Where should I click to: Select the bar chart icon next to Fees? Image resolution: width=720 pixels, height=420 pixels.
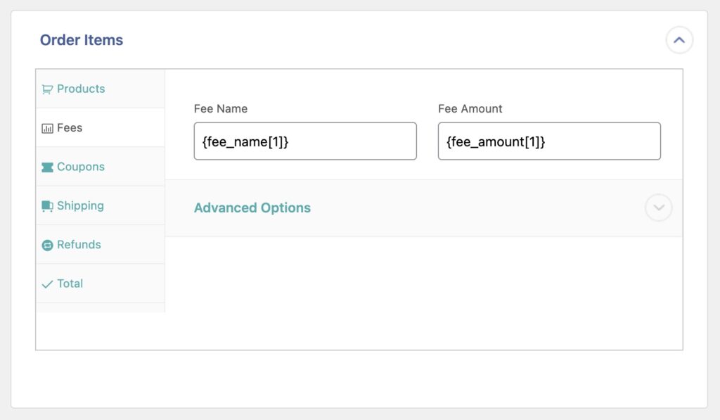pyautogui.click(x=48, y=127)
